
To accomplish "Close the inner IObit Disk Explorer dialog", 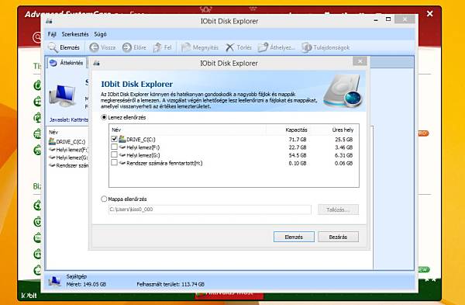I will coord(360,61).
